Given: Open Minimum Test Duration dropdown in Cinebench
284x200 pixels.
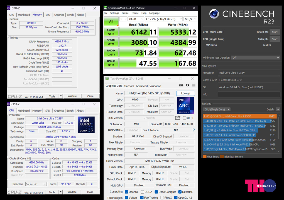Looking at the screenshot, I should pyautogui.click(x=255, y=57).
